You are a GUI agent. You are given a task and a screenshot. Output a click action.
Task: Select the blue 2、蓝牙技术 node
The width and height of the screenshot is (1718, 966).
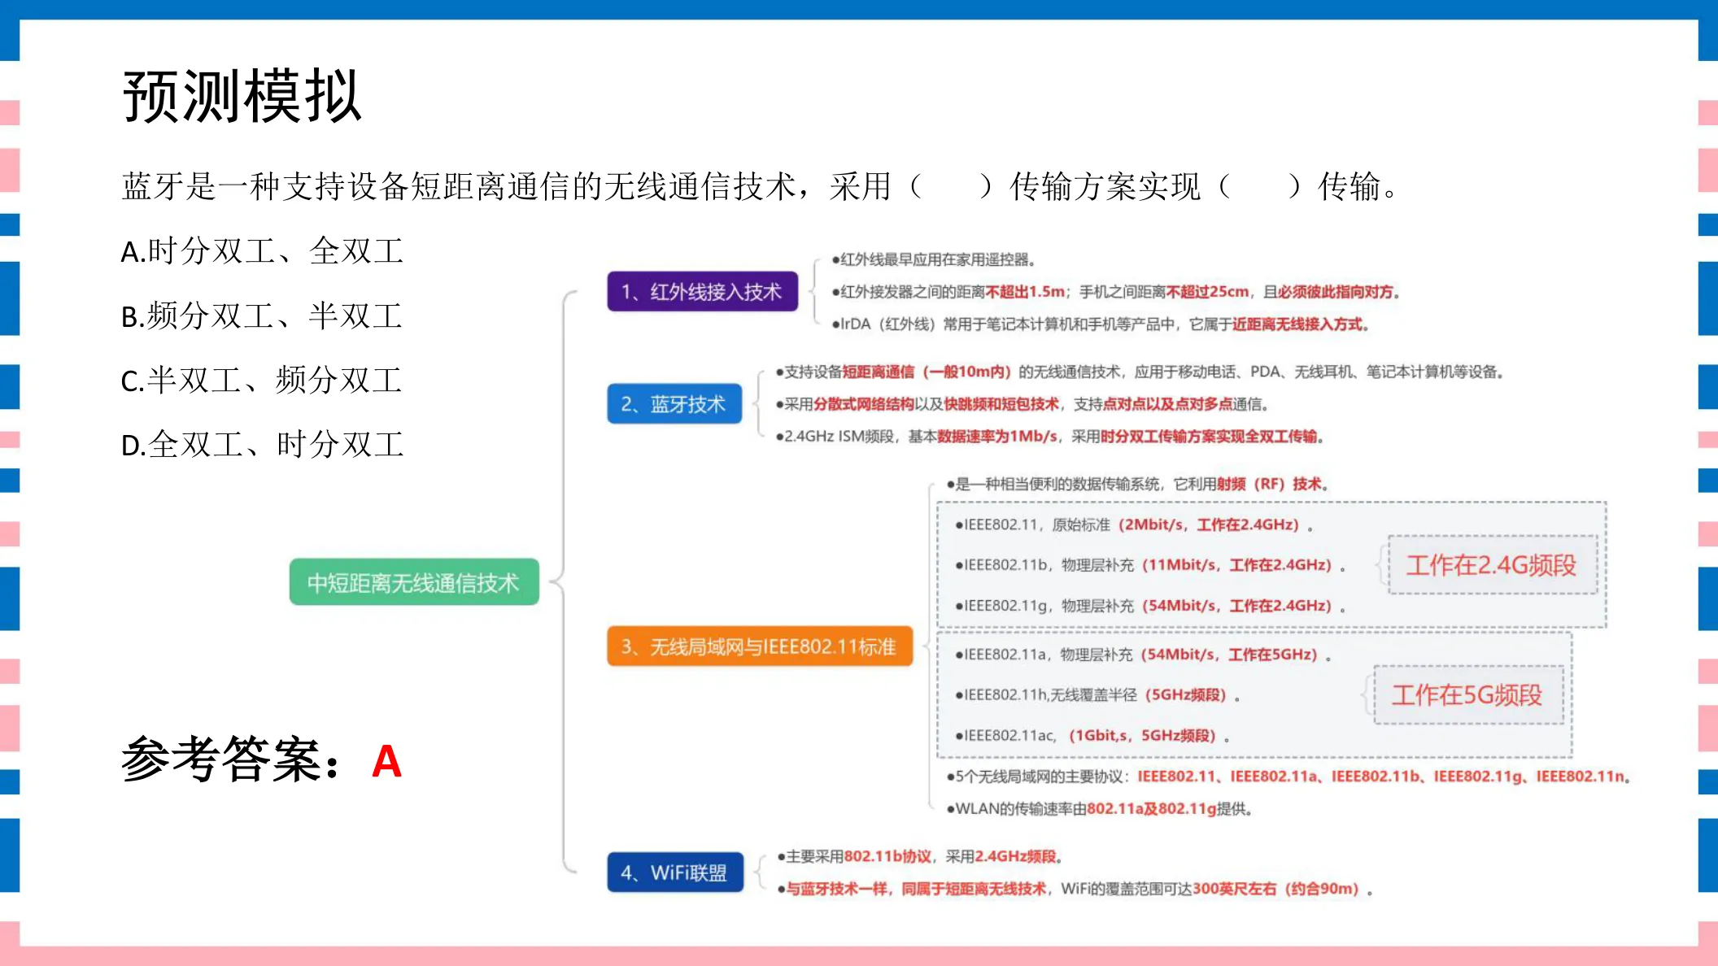(x=674, y=403)
